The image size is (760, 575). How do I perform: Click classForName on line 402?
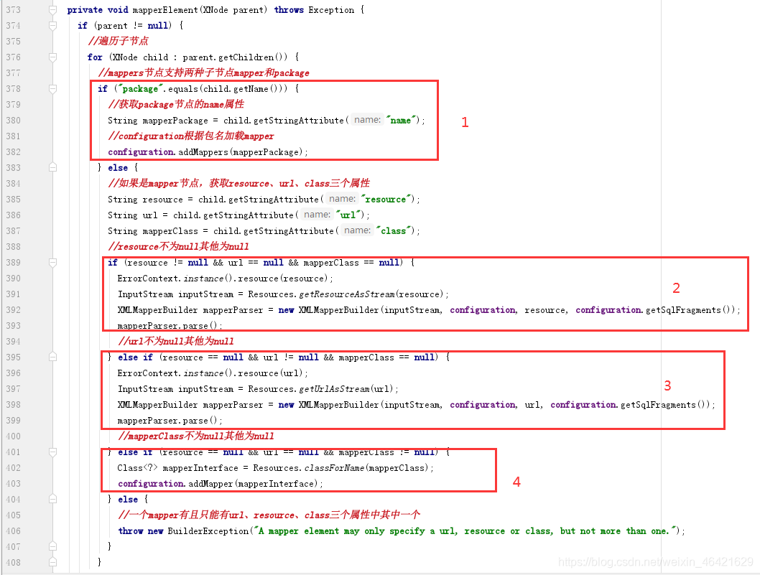click(335, 468)
